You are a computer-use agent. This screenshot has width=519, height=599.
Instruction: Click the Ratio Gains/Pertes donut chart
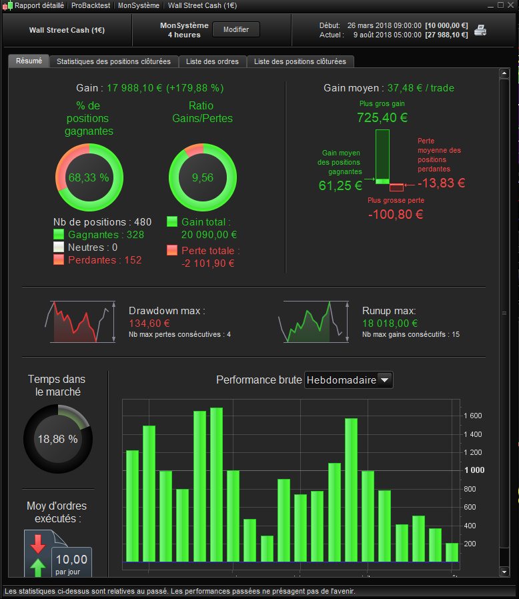[203, 177]
